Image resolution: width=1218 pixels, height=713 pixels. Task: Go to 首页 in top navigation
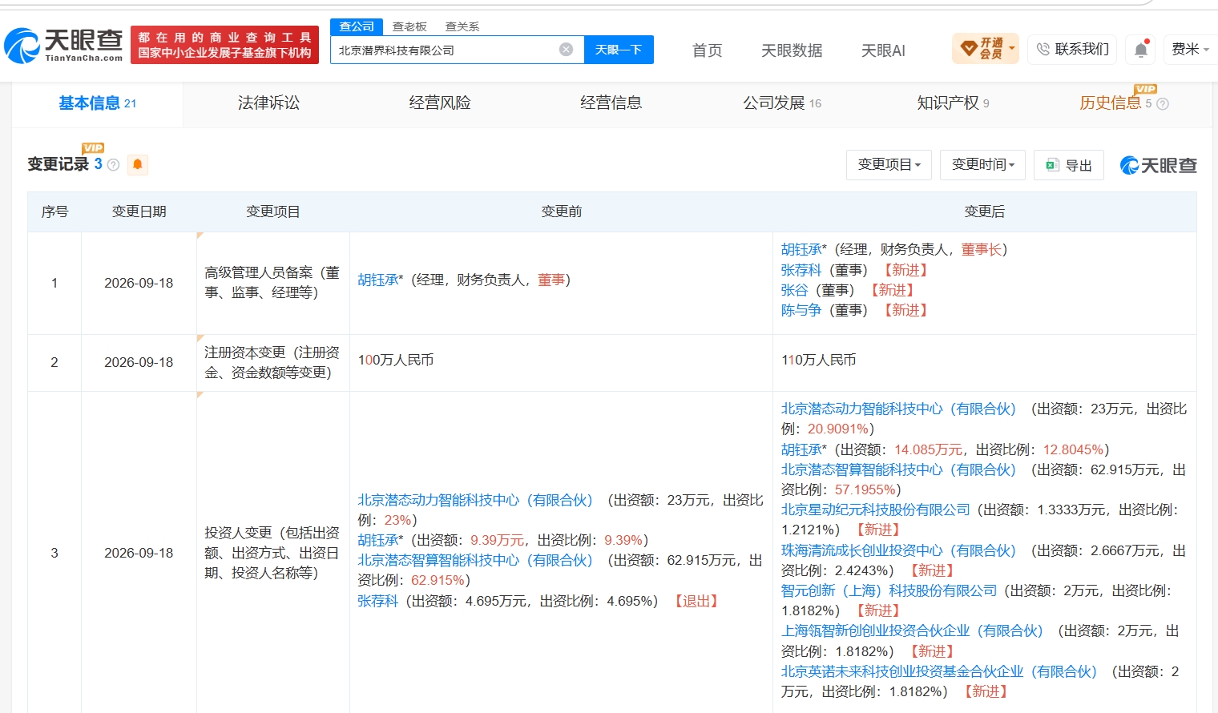[707, 50]
